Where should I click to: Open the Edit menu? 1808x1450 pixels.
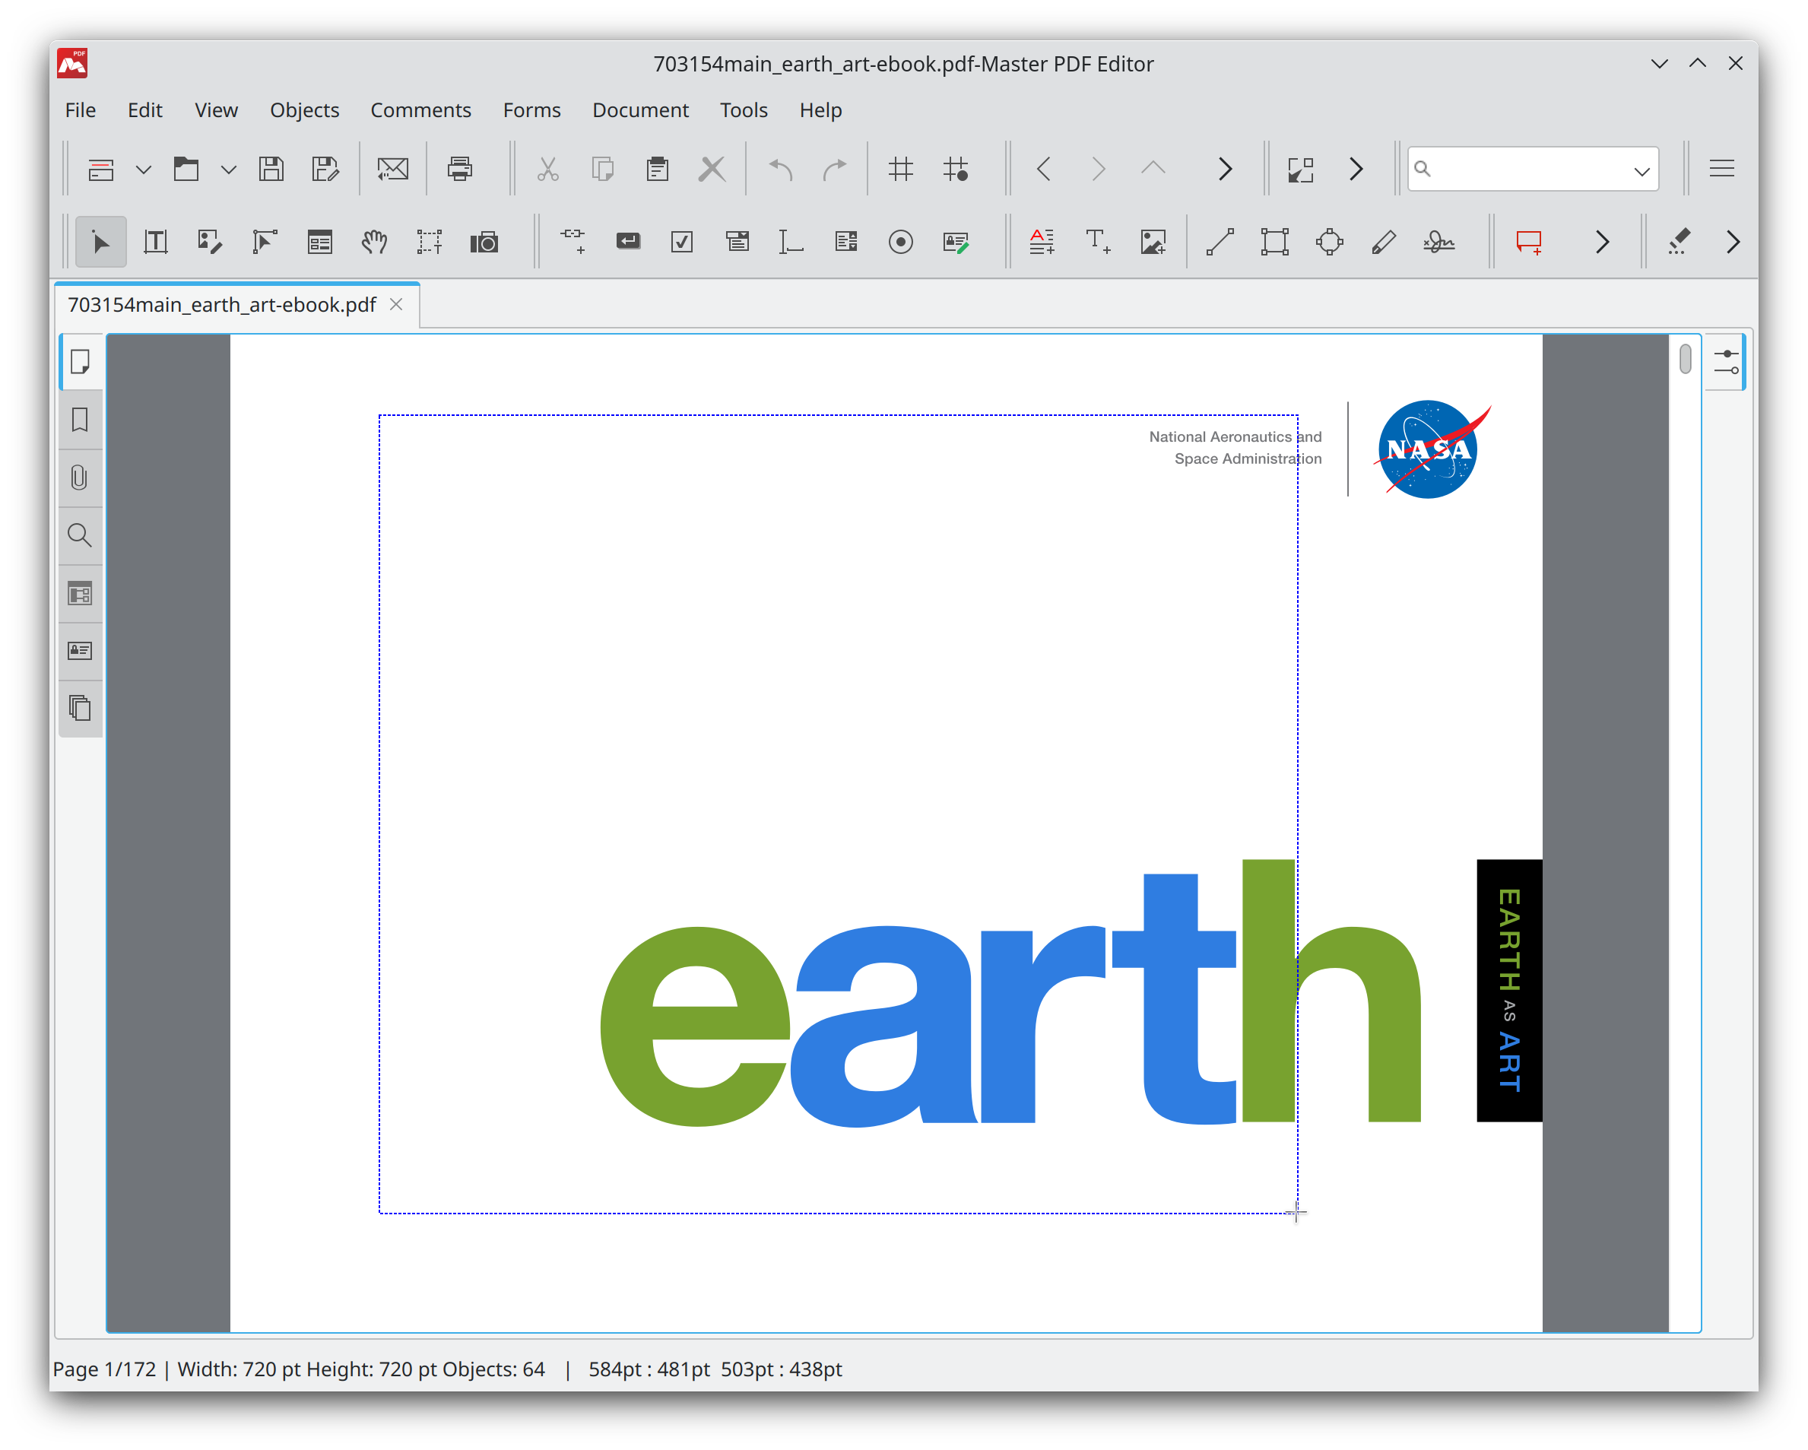click(x=145, y=109)
